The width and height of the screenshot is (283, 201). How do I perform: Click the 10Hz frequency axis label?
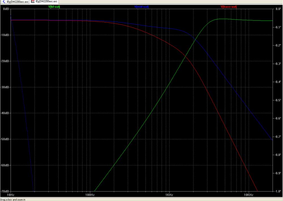click(11, 195)
